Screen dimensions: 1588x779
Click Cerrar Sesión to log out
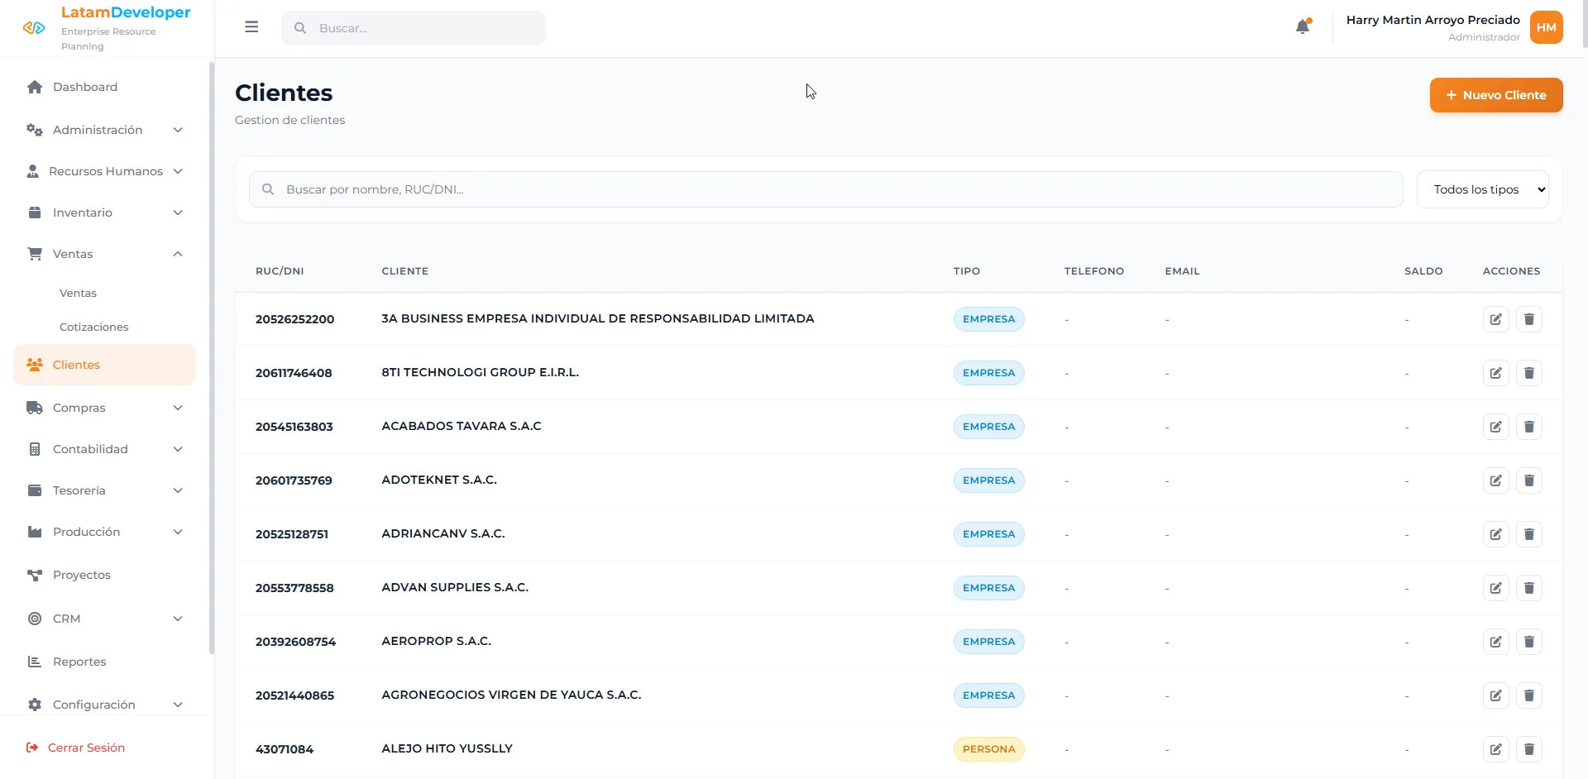[76, 748]
